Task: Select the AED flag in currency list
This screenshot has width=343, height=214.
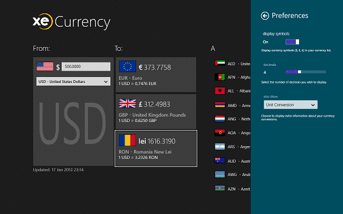Action: [x=220, y=63]
